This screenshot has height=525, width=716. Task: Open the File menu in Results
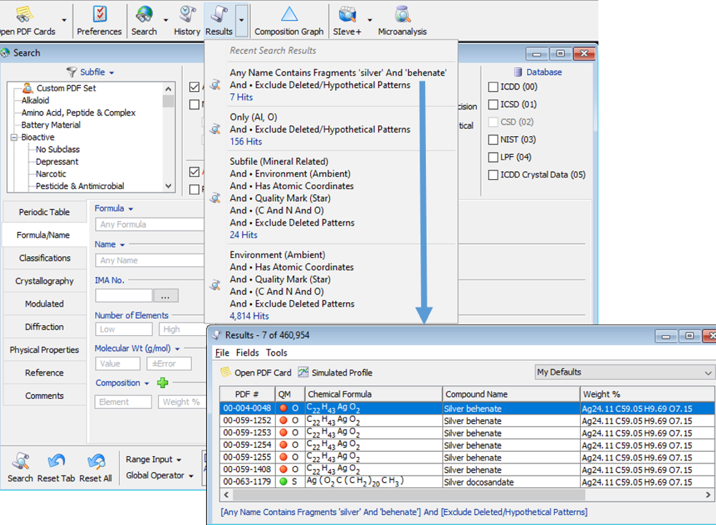pyautogui.click(x=223, y=352)
